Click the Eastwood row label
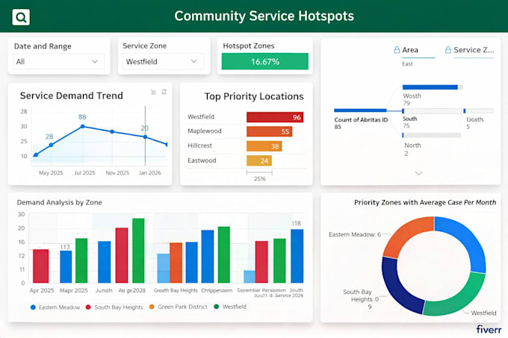Image resolution: width=508 pixels, height=338 pixels. (202, 160)
